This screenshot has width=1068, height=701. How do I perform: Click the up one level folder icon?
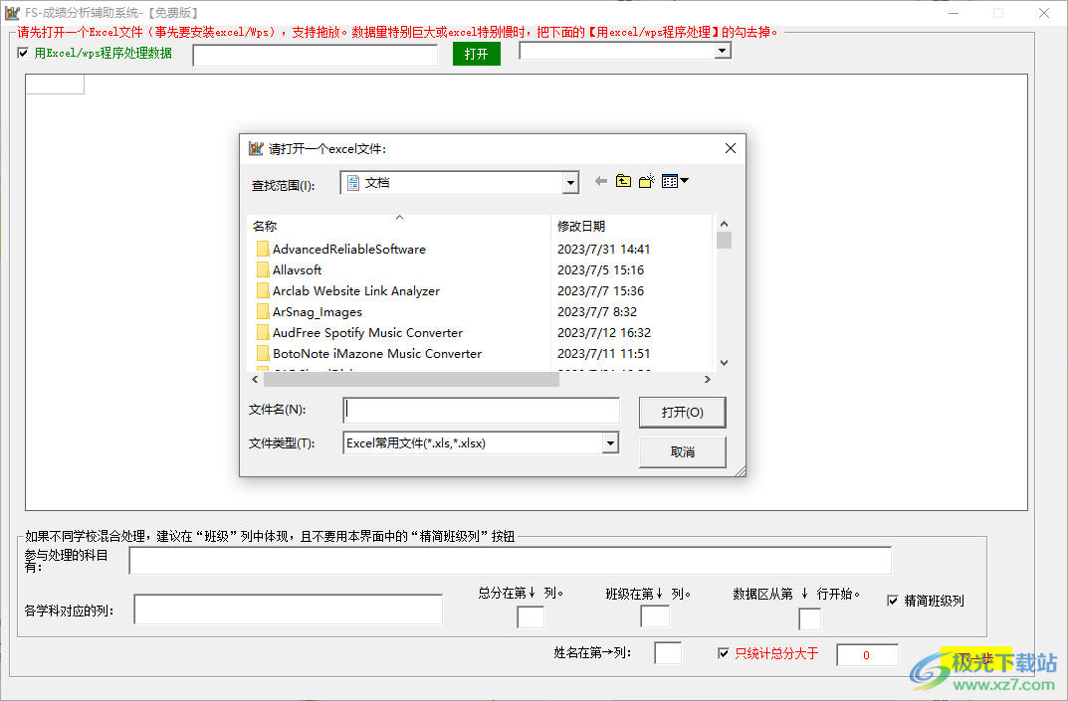tap(624, 180)
